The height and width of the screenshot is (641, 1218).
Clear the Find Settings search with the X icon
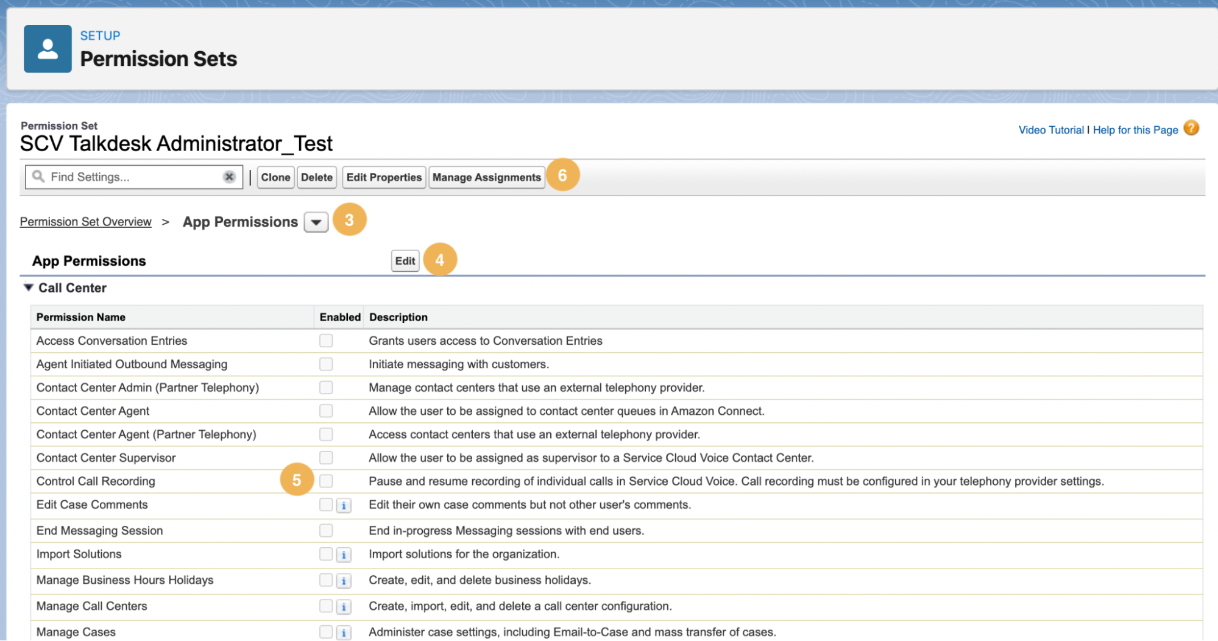[229, 177]
